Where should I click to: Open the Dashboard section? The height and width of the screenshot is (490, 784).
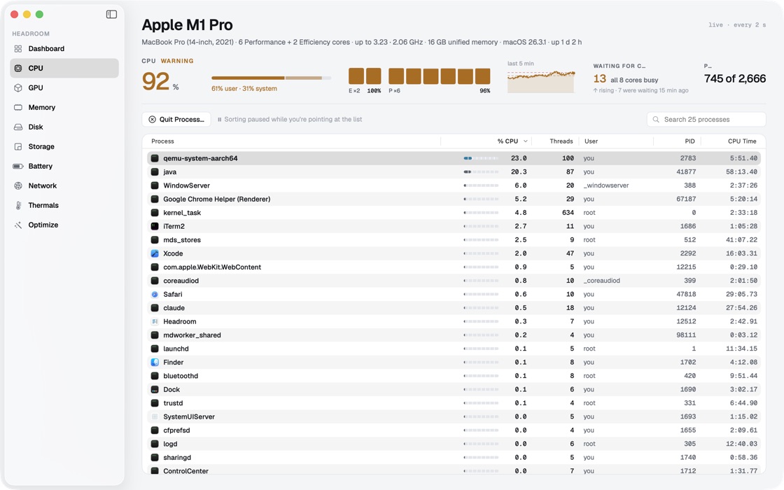point(64,48)
